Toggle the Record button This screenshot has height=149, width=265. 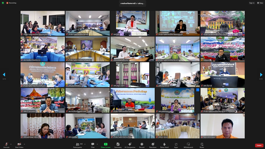tap(142, 145)
